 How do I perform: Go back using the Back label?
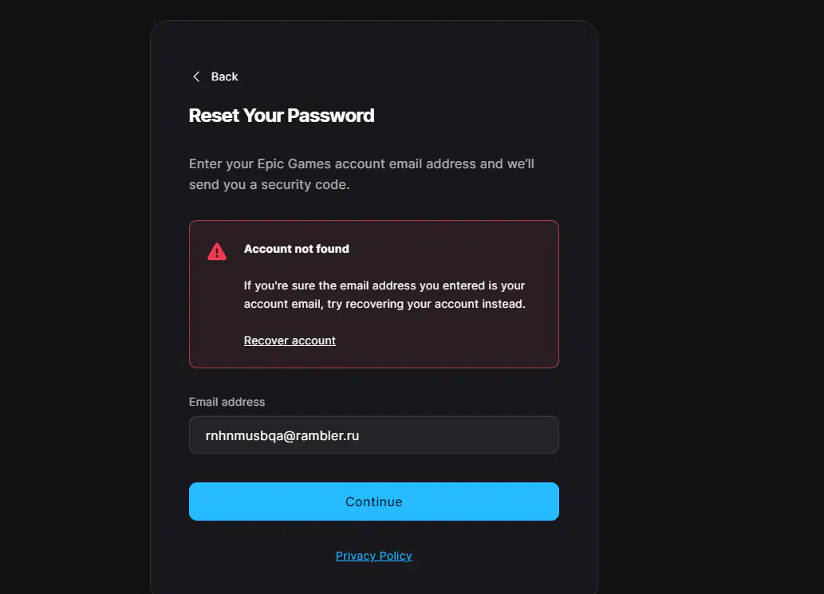coord(224,77)
